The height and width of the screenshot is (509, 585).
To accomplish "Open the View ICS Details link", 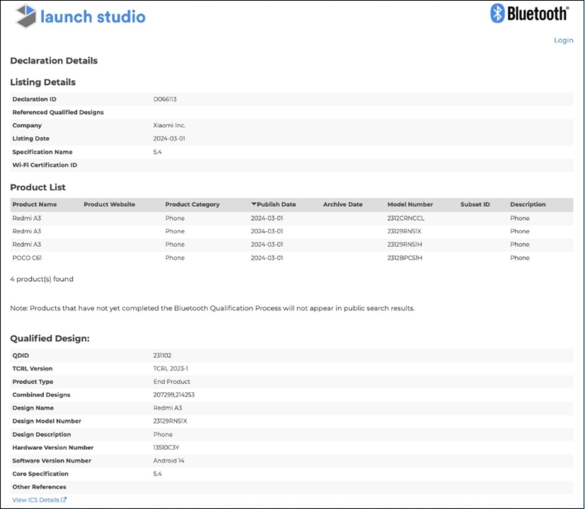I will pyautogui.click(x=36, y=500).
